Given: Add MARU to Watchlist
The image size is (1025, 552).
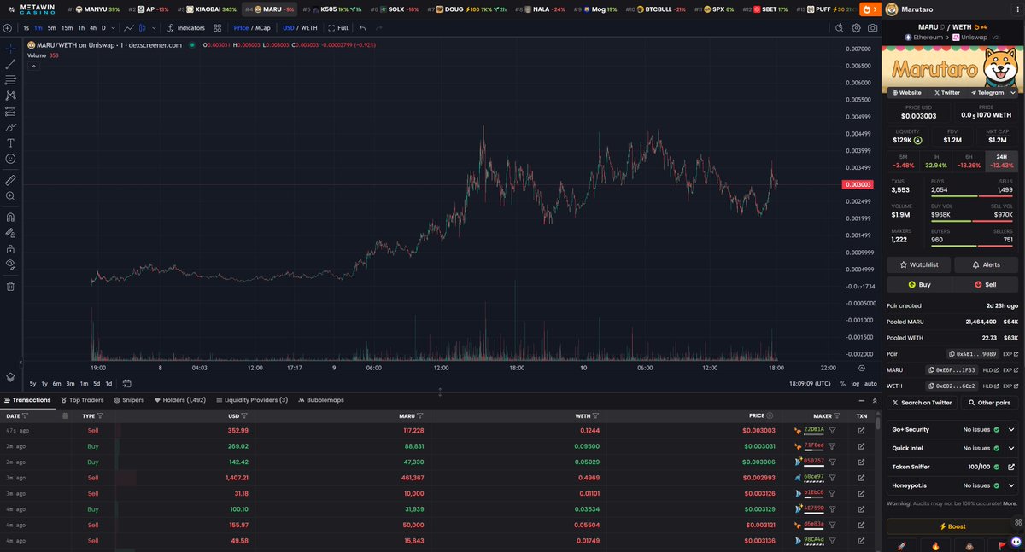Looking at the screenshot, I should [917, 264].
